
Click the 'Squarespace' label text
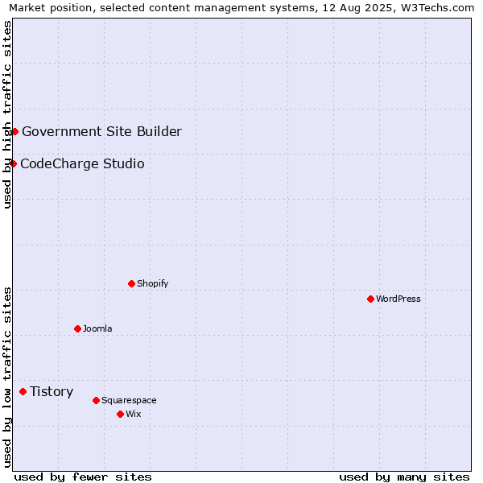click(x=129, y=400)
